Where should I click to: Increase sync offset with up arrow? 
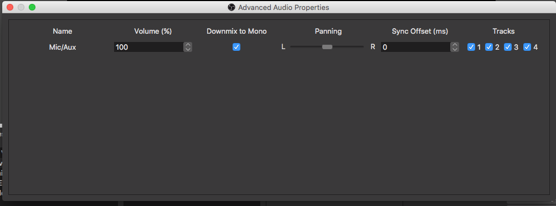(x=455, y=45)
